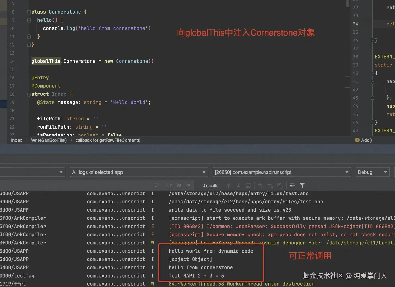Click fold end marker on line 12
The image size is (395, 287).
(x=29, y=45)
